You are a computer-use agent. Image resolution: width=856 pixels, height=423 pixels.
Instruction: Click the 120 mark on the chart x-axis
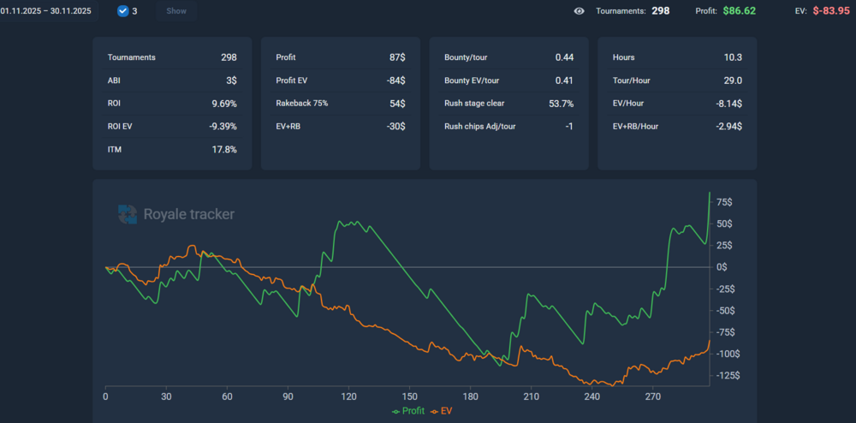pos(348,396)
